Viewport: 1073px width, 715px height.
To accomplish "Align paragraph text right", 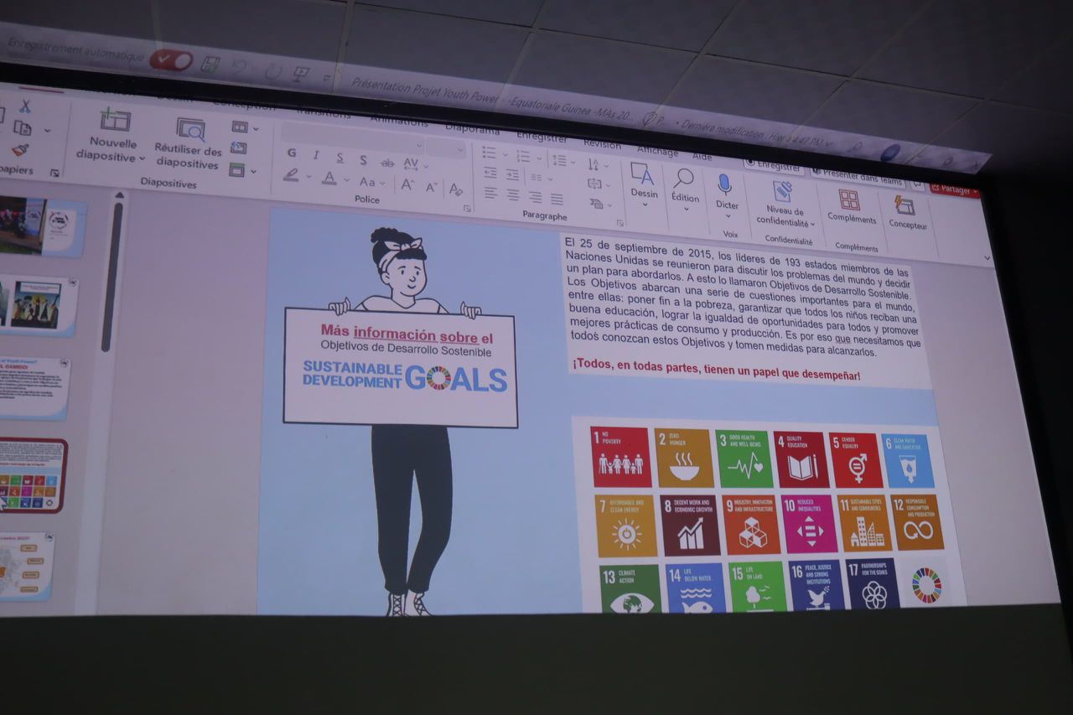I will [534, 198].
